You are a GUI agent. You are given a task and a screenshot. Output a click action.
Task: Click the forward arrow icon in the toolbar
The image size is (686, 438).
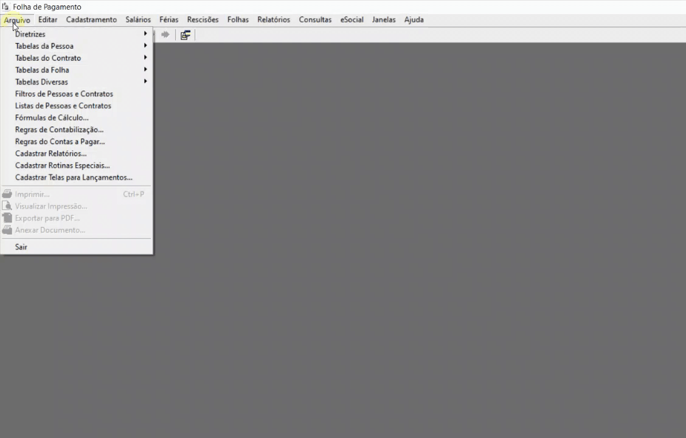point(165,35)
